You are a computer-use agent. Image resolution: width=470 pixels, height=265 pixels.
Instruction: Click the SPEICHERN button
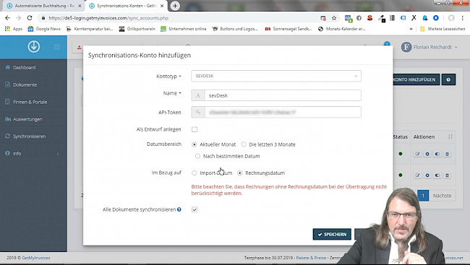click(x=332, y=235)
